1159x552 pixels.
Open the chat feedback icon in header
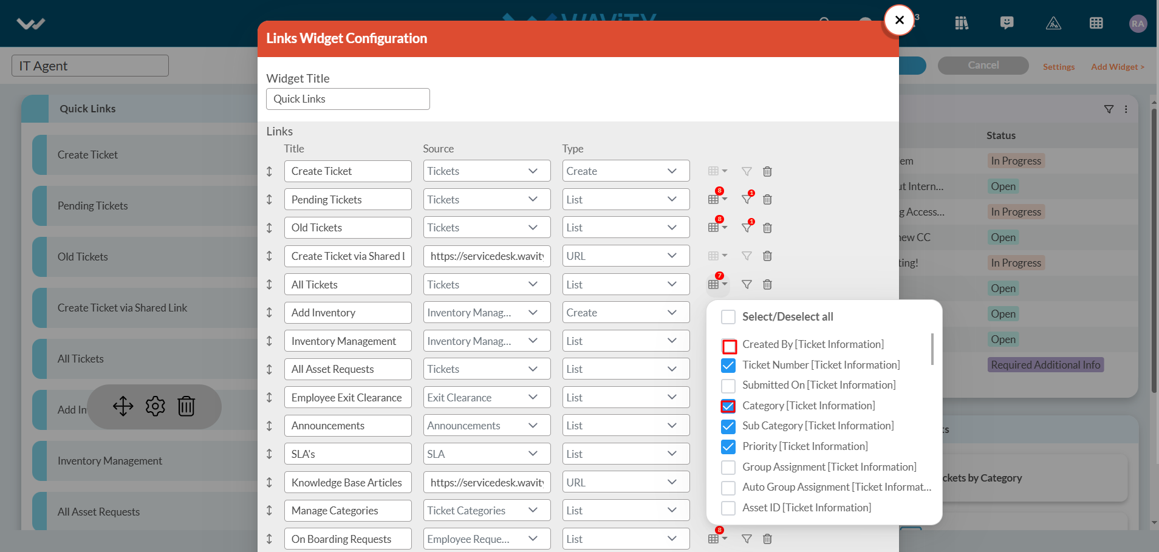1007,23
